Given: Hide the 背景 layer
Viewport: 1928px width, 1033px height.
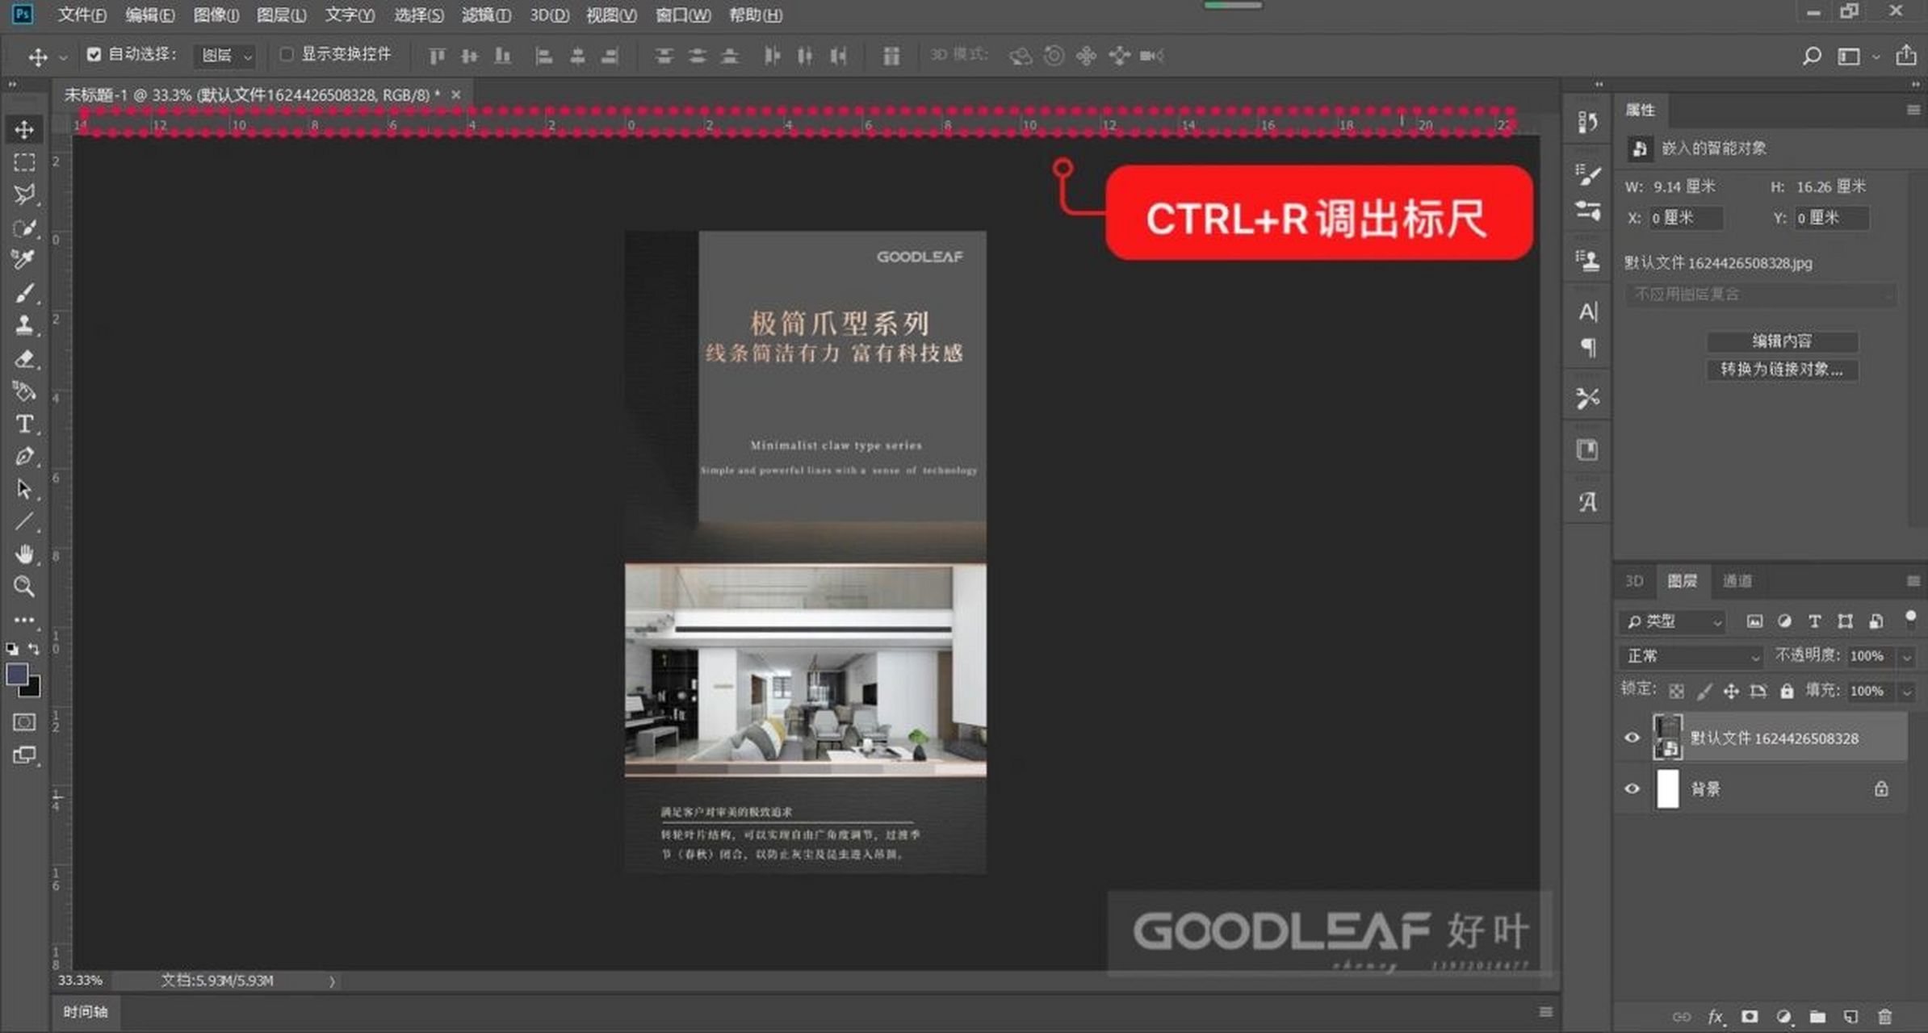Looking at the screenshot, I should 1632,788.
